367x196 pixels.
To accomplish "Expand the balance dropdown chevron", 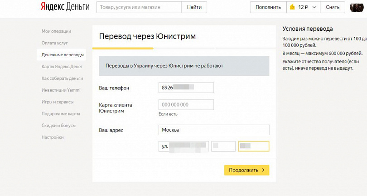I will (314, 7).
